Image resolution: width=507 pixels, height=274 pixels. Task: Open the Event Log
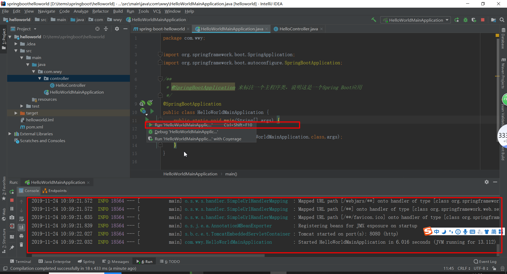pyautogui.click(x=485, y=261)
